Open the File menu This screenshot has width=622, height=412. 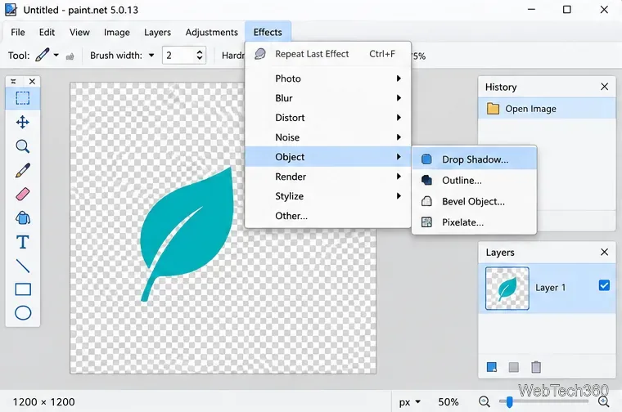point(18,32)
